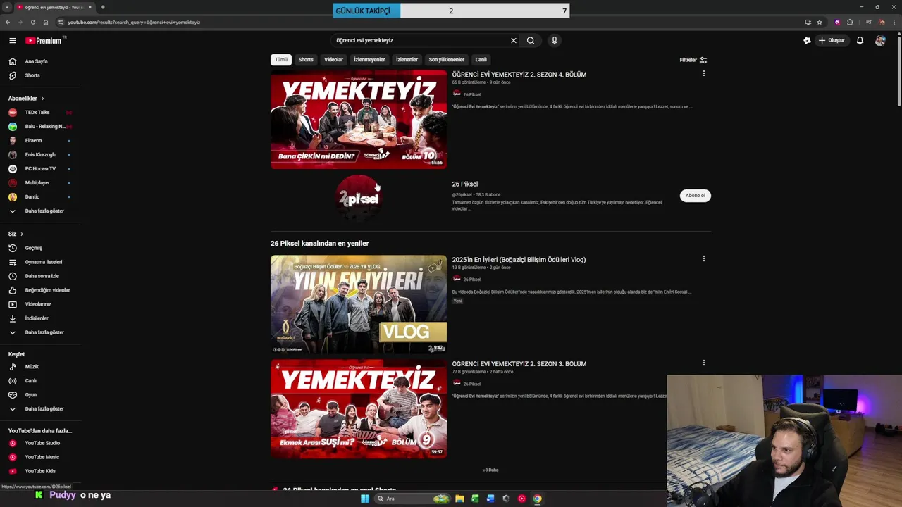This screenshot has width=902, height=507.
Task: Subscribe with Abone ol button
Action: 696,196
